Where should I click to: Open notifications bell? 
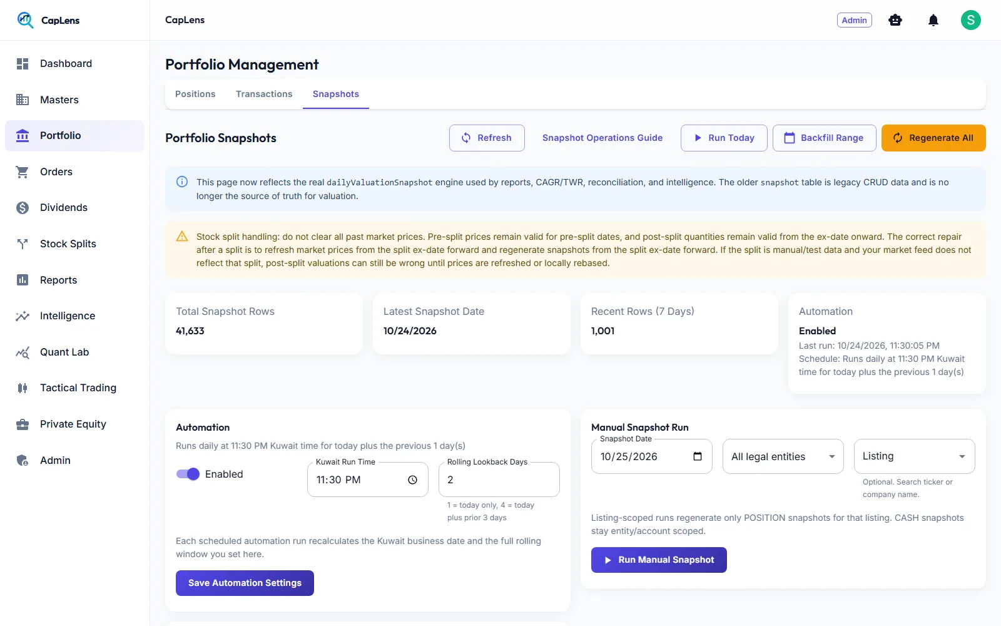pyautogui.click(x=933, y=20)
